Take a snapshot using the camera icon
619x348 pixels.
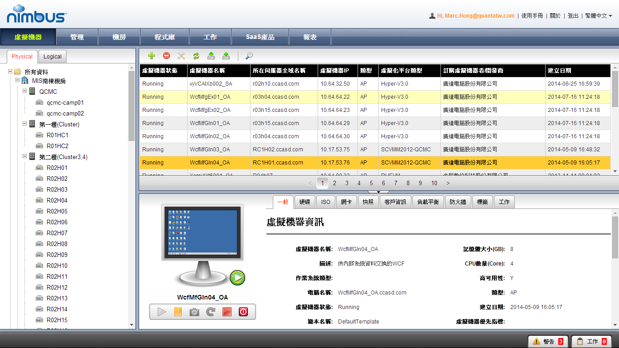pyautogui.click(x=194, y=312)
